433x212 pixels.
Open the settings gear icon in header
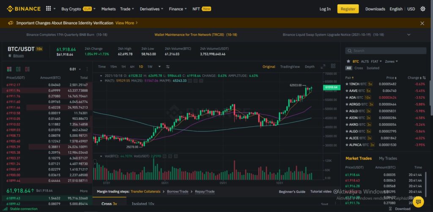422,9
